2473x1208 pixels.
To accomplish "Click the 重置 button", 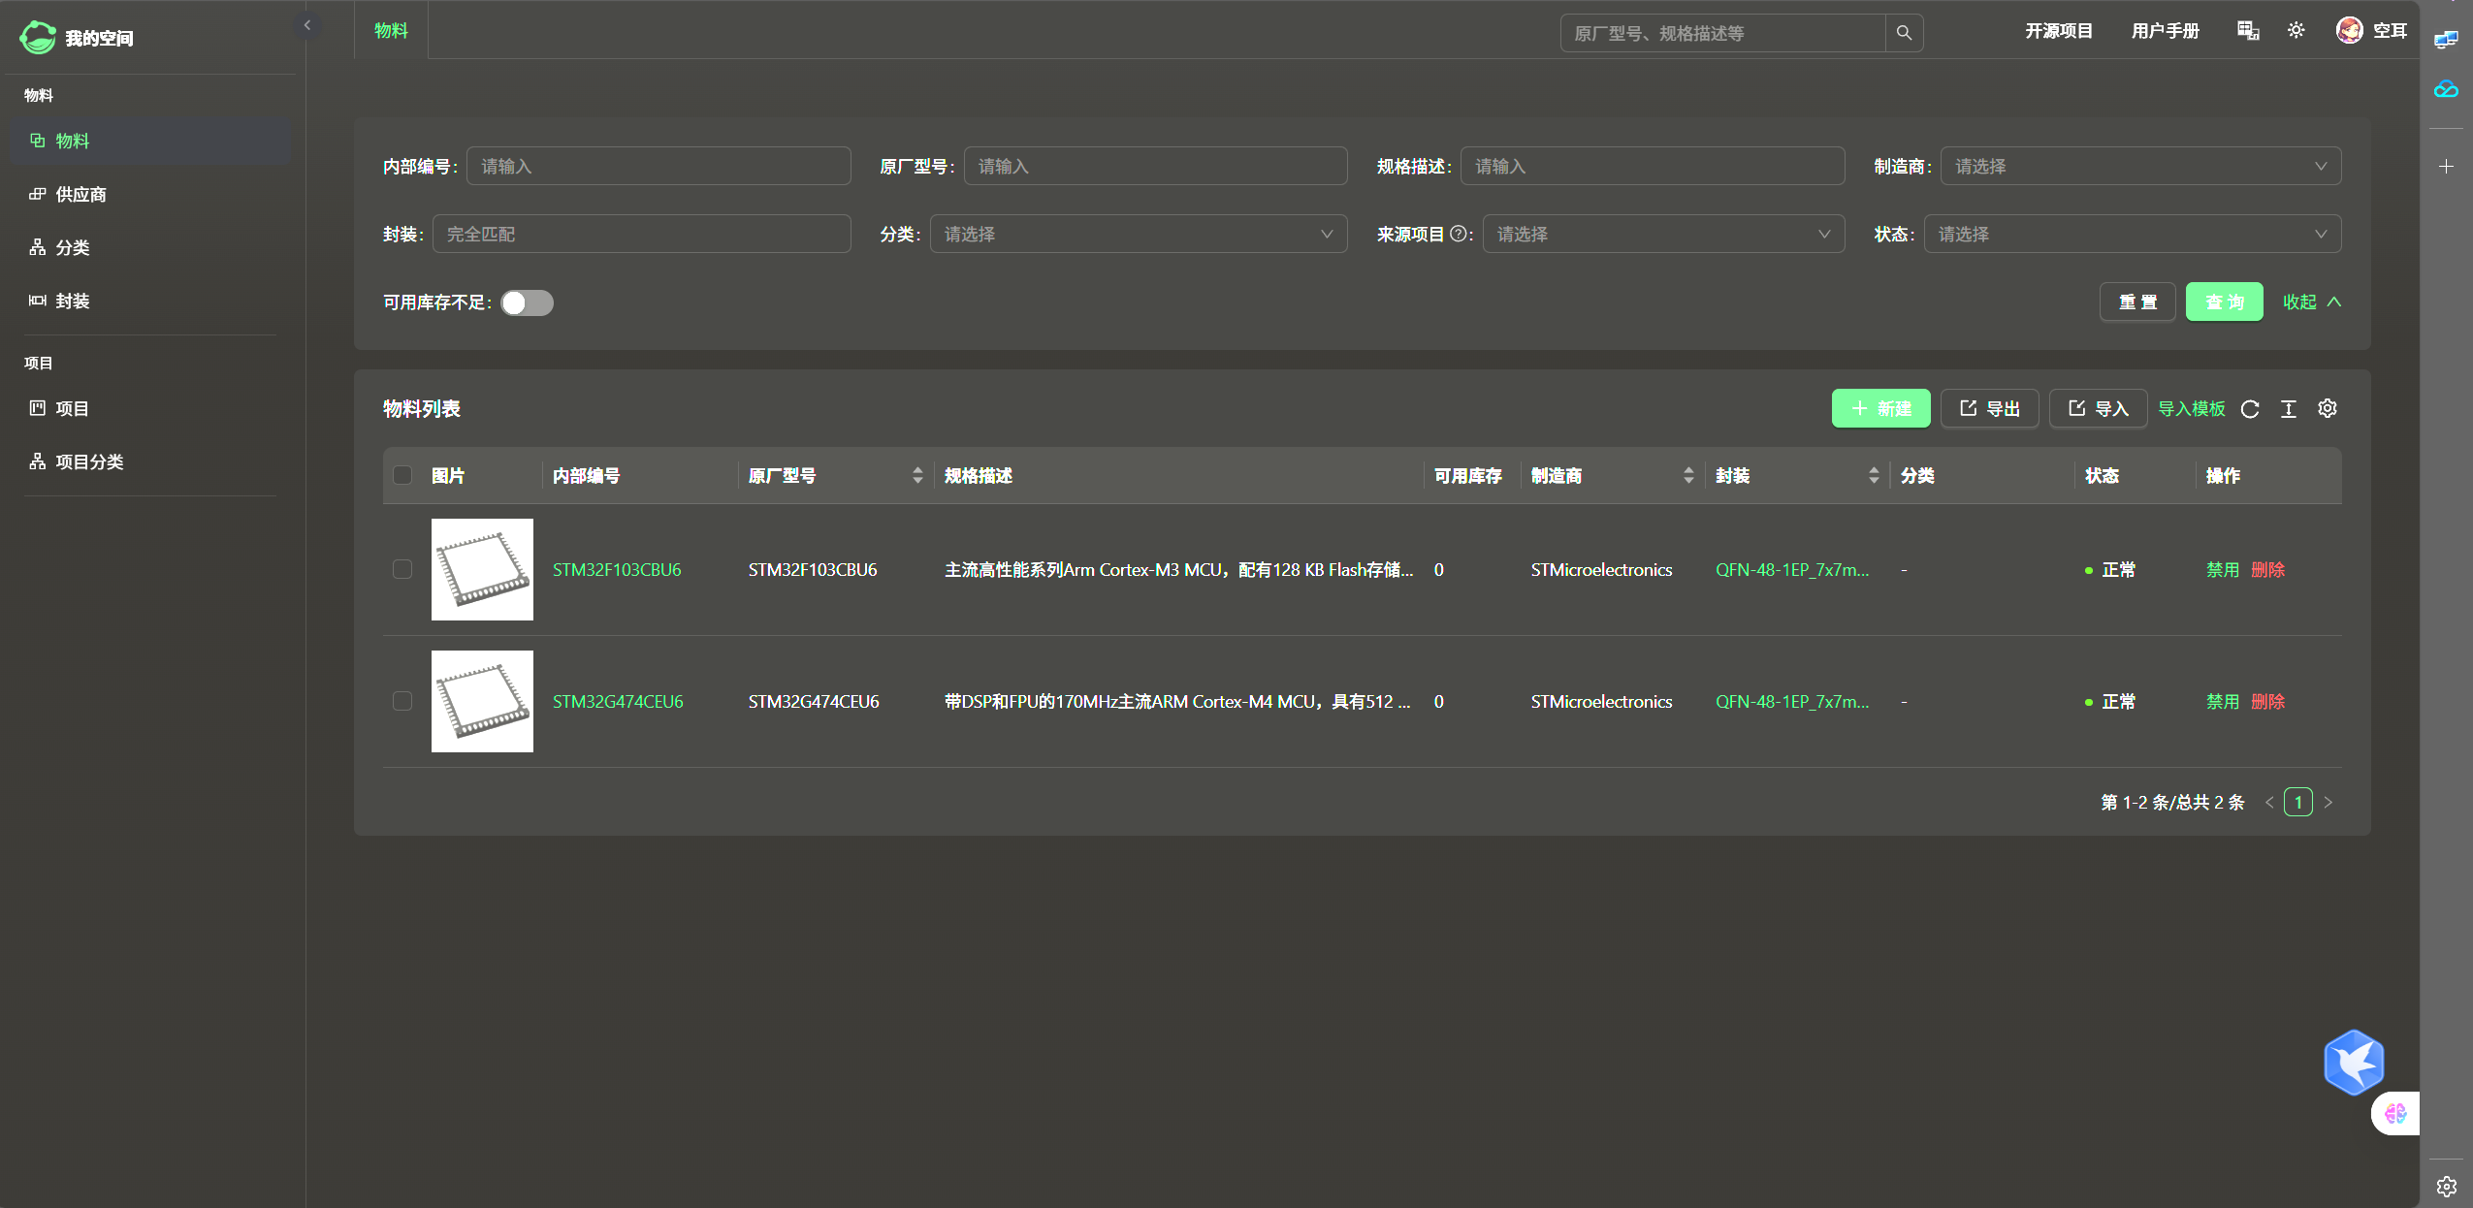I will click(2137, 302).
